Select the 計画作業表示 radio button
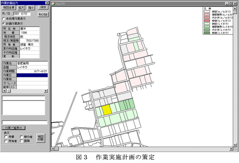 coord(4,23)
